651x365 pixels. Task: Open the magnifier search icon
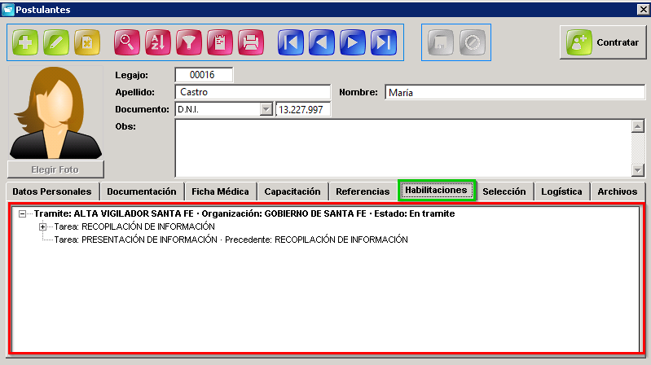point(127,42)
